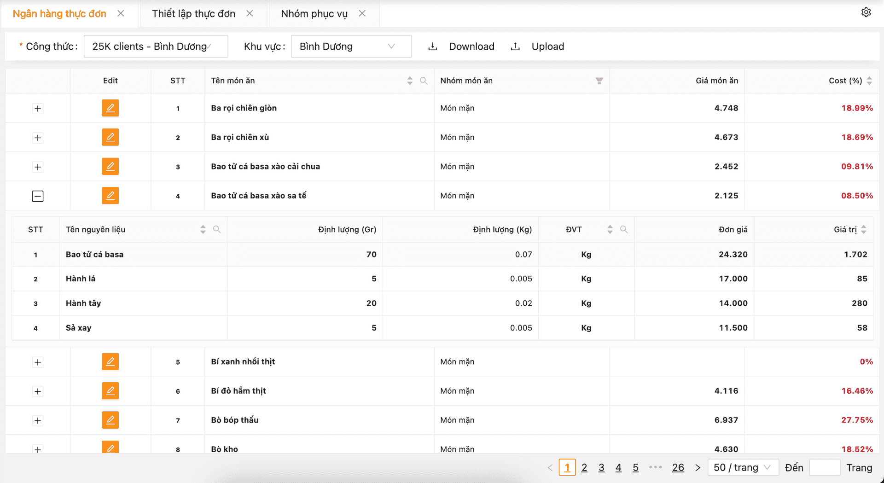884x483 pixels.
Task: Open the Khu vực dropdown
Action: point(351,47)
